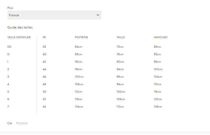Click the 116cm hips value
The image size is (210, 135).
click(x=157, y=92)
